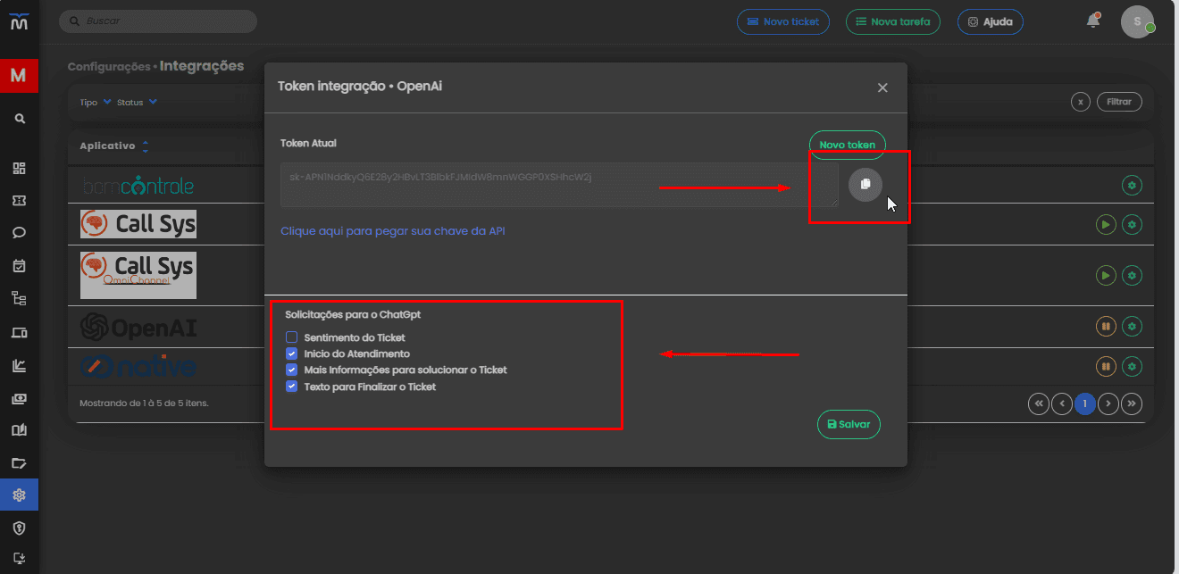Open the open-book icon in sidebar
This screenshot has width=1179, height=574.
click(x=20, y=429)
